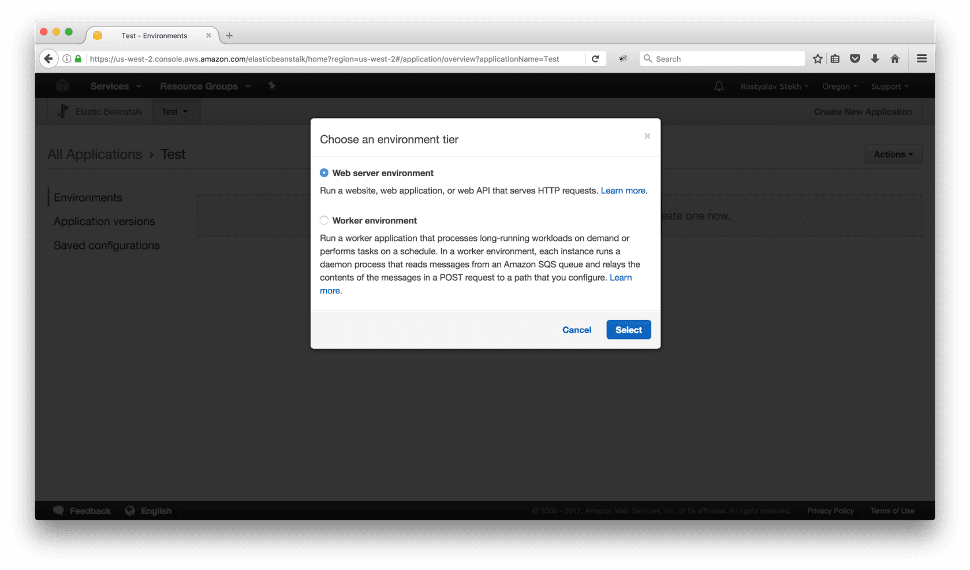970x570 pixels.
Task: Select Application versions in the sidebar
Action: pos(104,221)
